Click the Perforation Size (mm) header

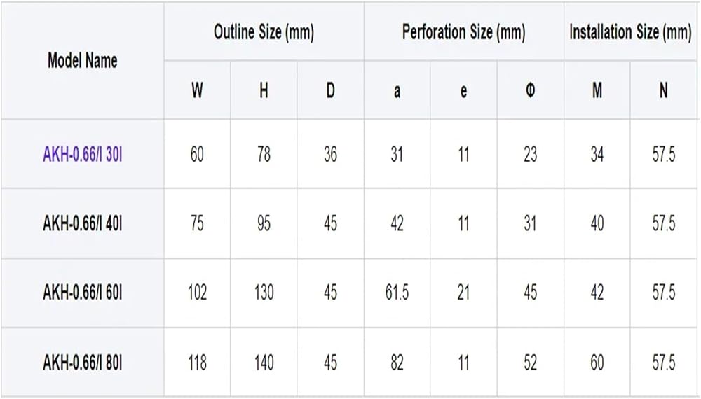[x=463, y=31]
